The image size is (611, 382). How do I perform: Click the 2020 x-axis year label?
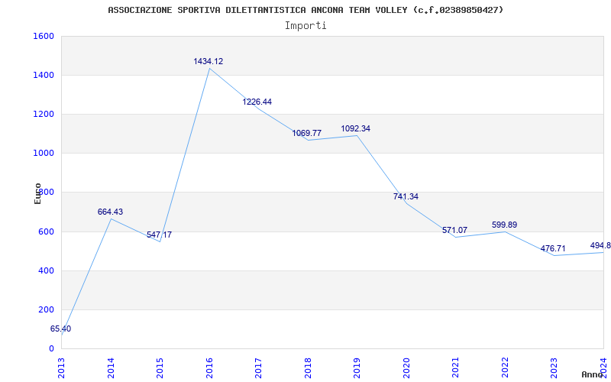click(x=406, y=368)
